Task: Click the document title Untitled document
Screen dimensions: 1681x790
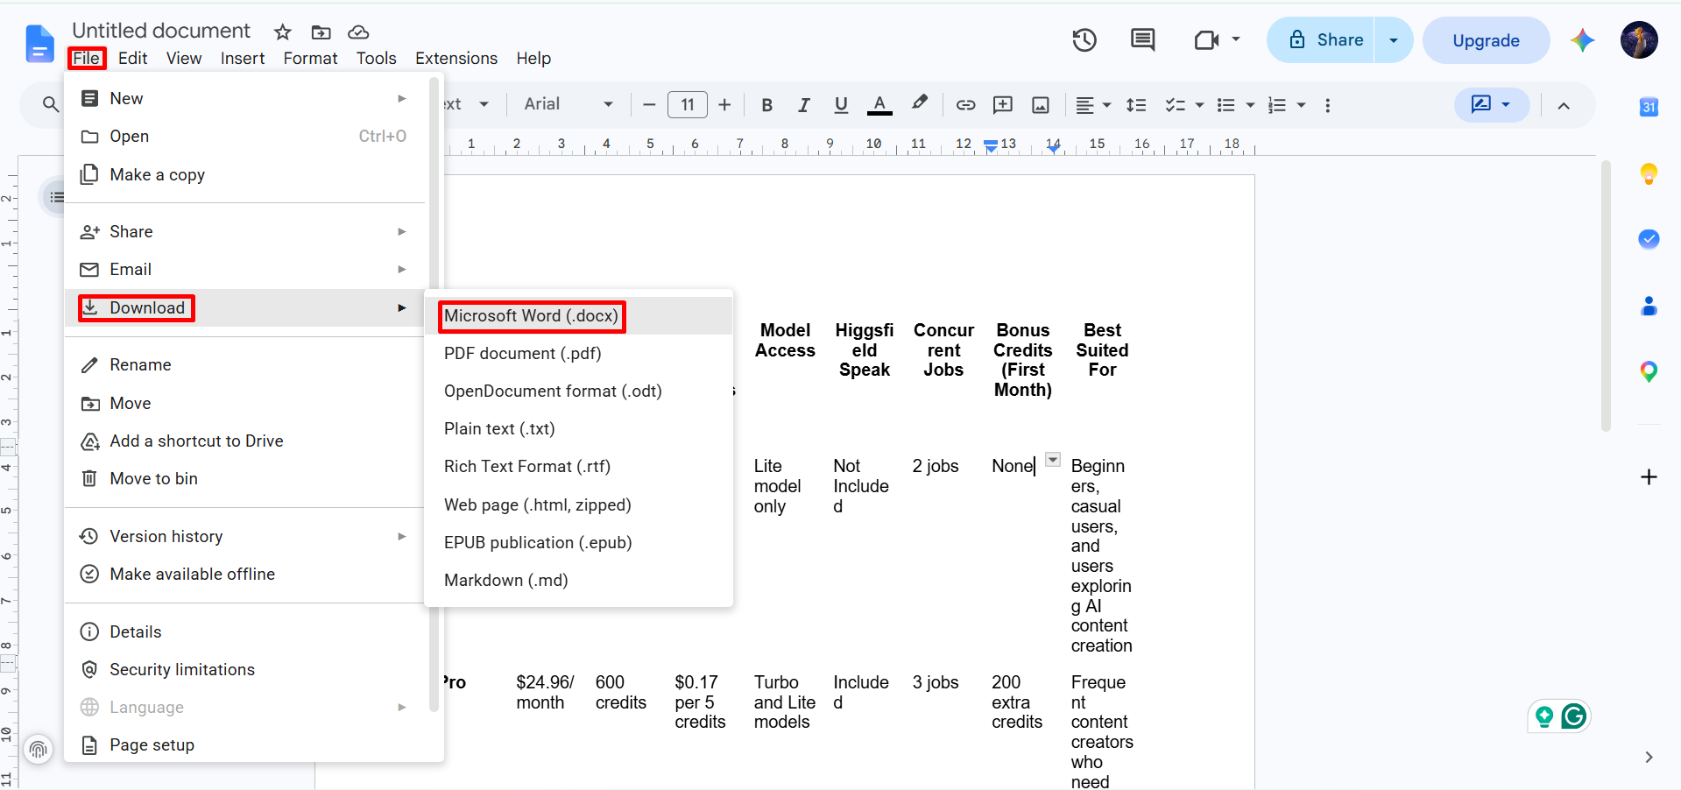Action: (161, 31)
